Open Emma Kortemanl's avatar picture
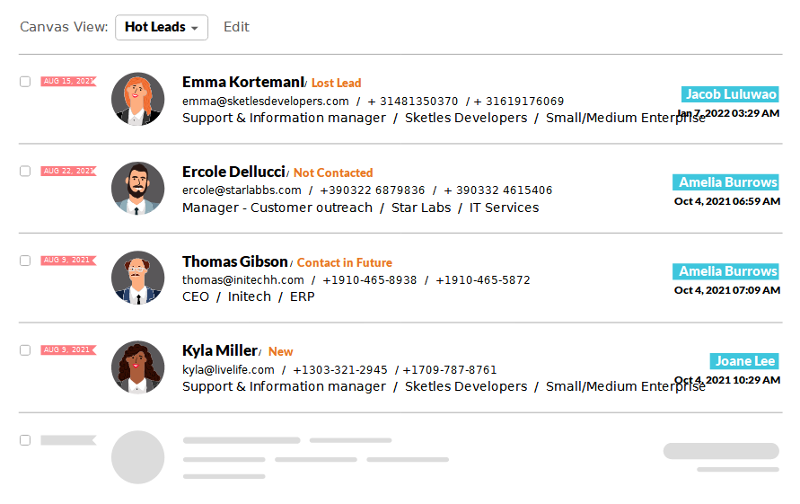800x504 pixels. [137, 99]
